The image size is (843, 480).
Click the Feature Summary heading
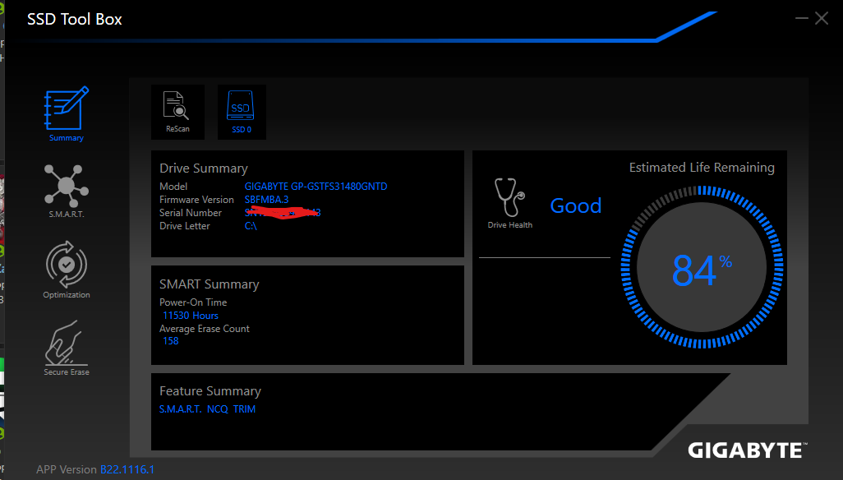click(x=210, y=390)
